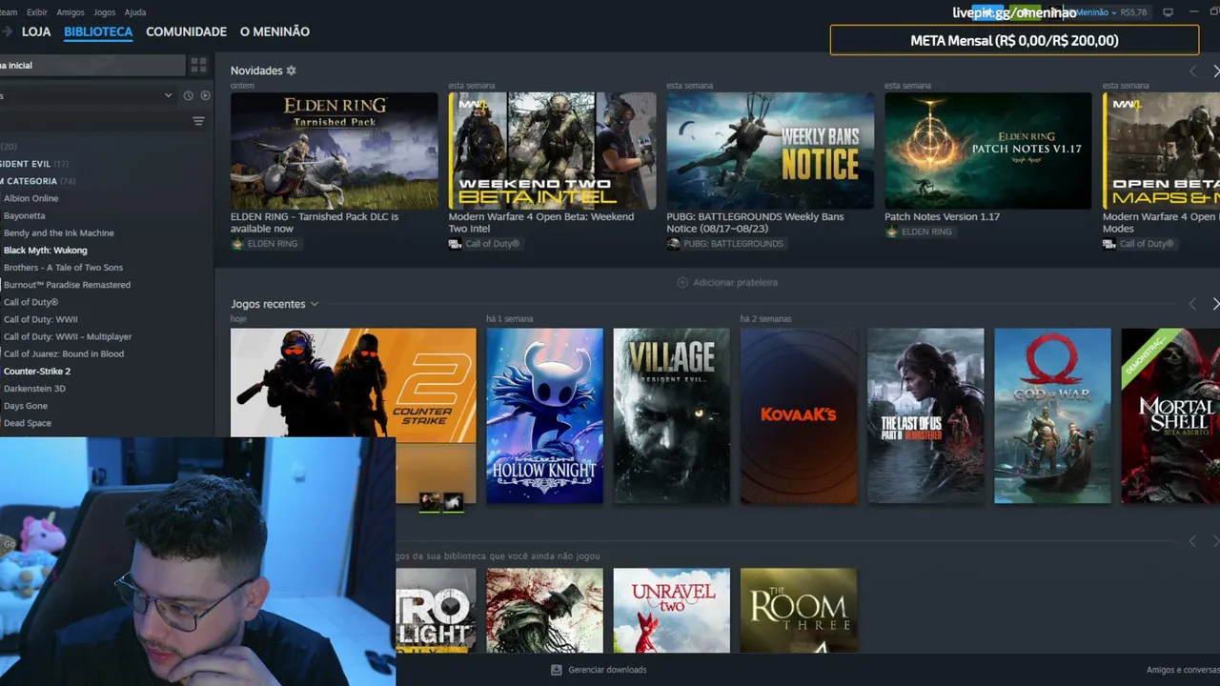The image size is (1220, 686).
Task: Open Gerenciar downloads
Action: 599,670
